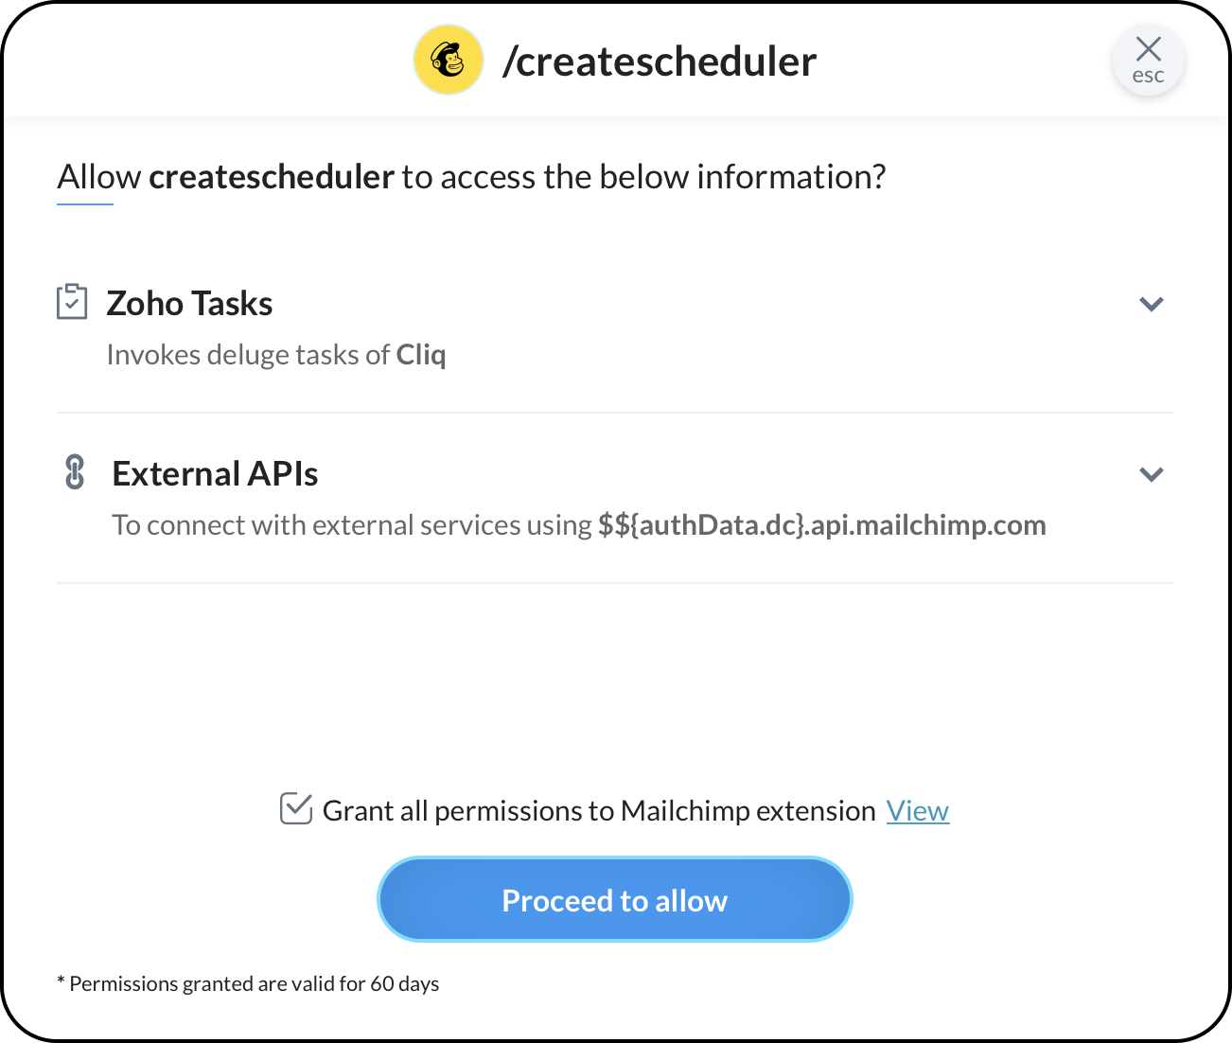Toggle the Grant all permissions checkbox
1232x1043 pixels.
coord(296,809)
